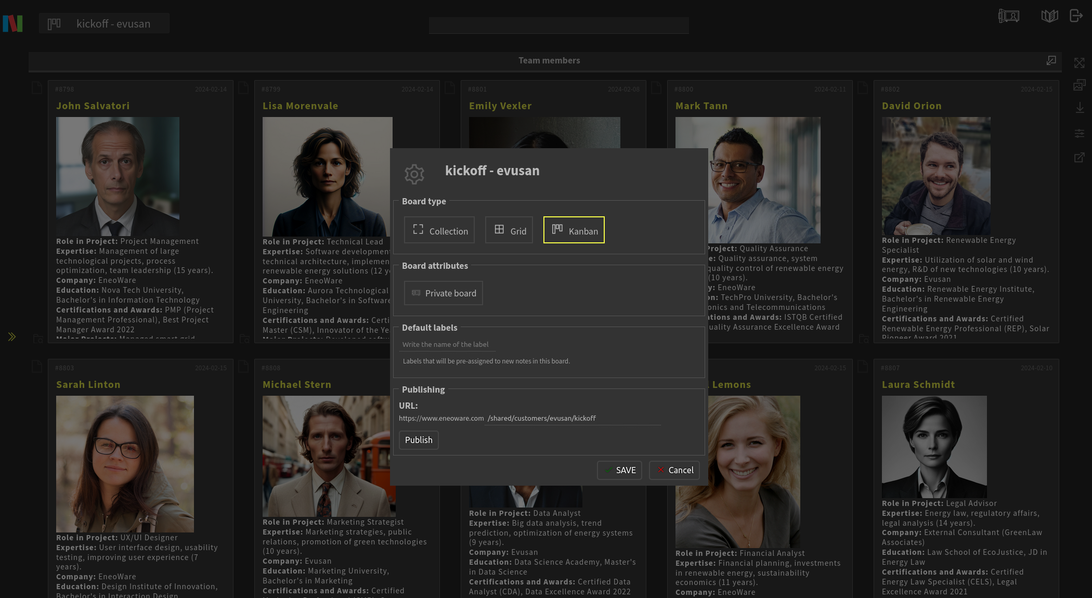Click the Lisa Morenvale card title
This screenshot has width=1092, height=598.
[300, 106]
